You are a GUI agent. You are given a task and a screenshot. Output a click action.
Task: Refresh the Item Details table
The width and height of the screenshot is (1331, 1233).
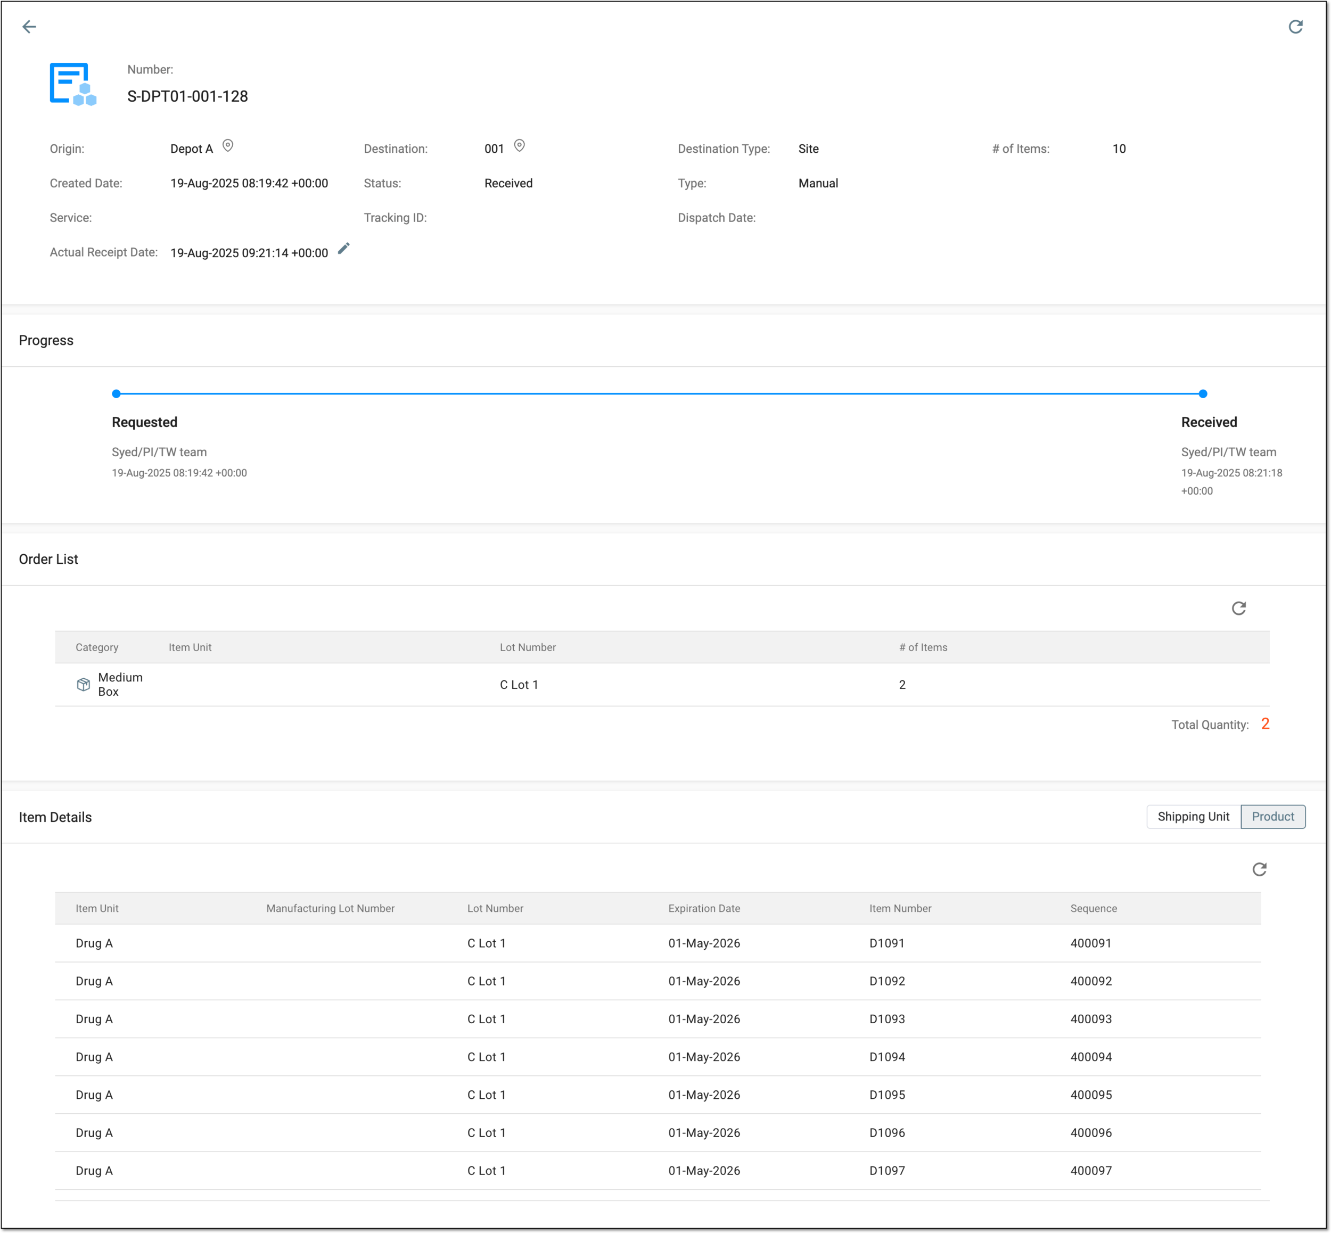coord(1259,869)
